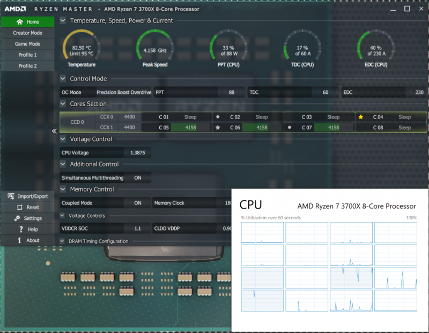Open Profile 1 tab
Screen dimensions: 429x333
(27, 55)
